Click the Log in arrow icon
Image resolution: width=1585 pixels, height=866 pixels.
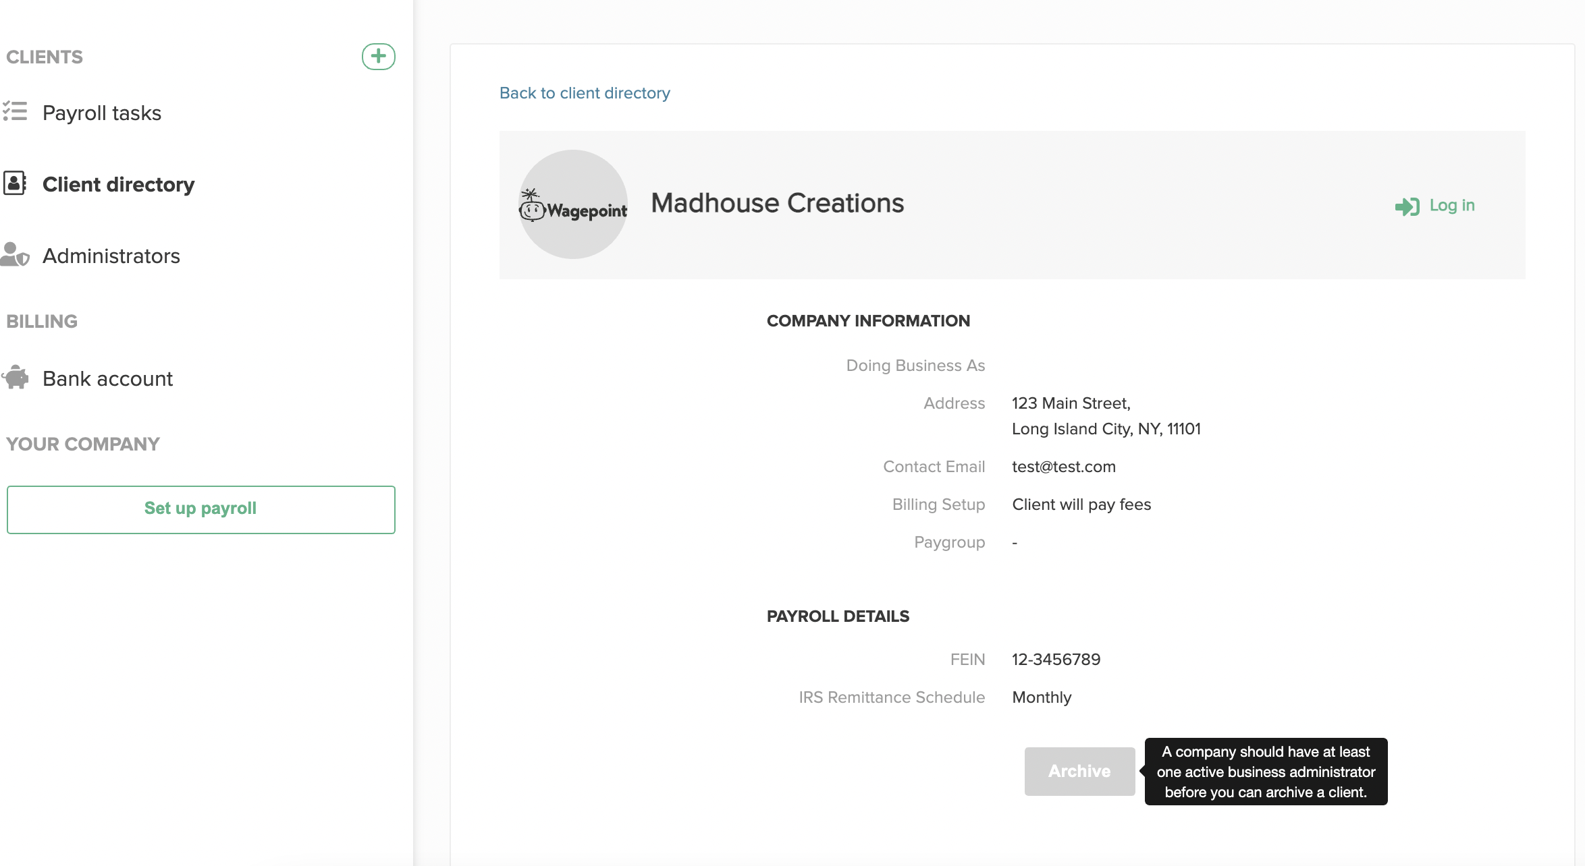(1407, 206)
